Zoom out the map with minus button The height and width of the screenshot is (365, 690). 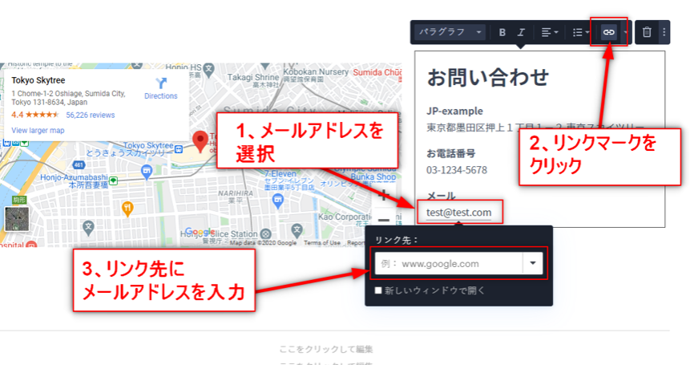pos(384,220)
